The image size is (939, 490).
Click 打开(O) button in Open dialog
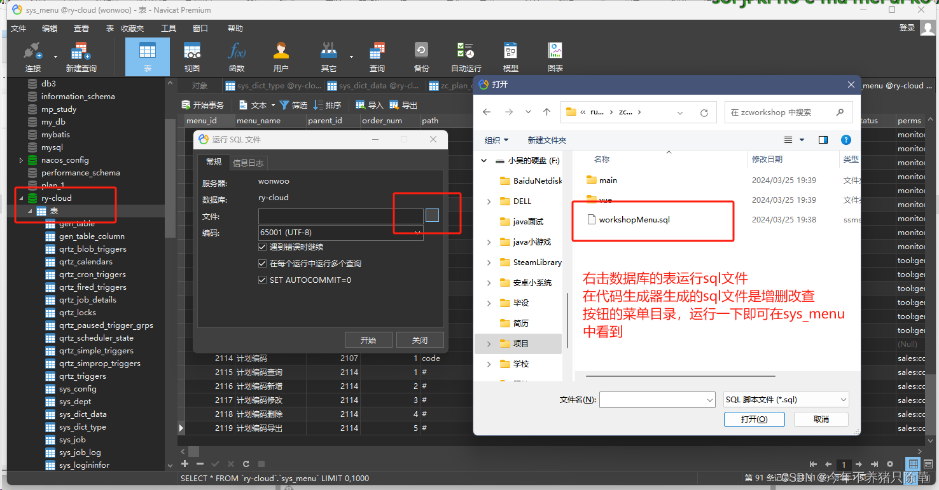pyautogui.click(x=755, y=419)
